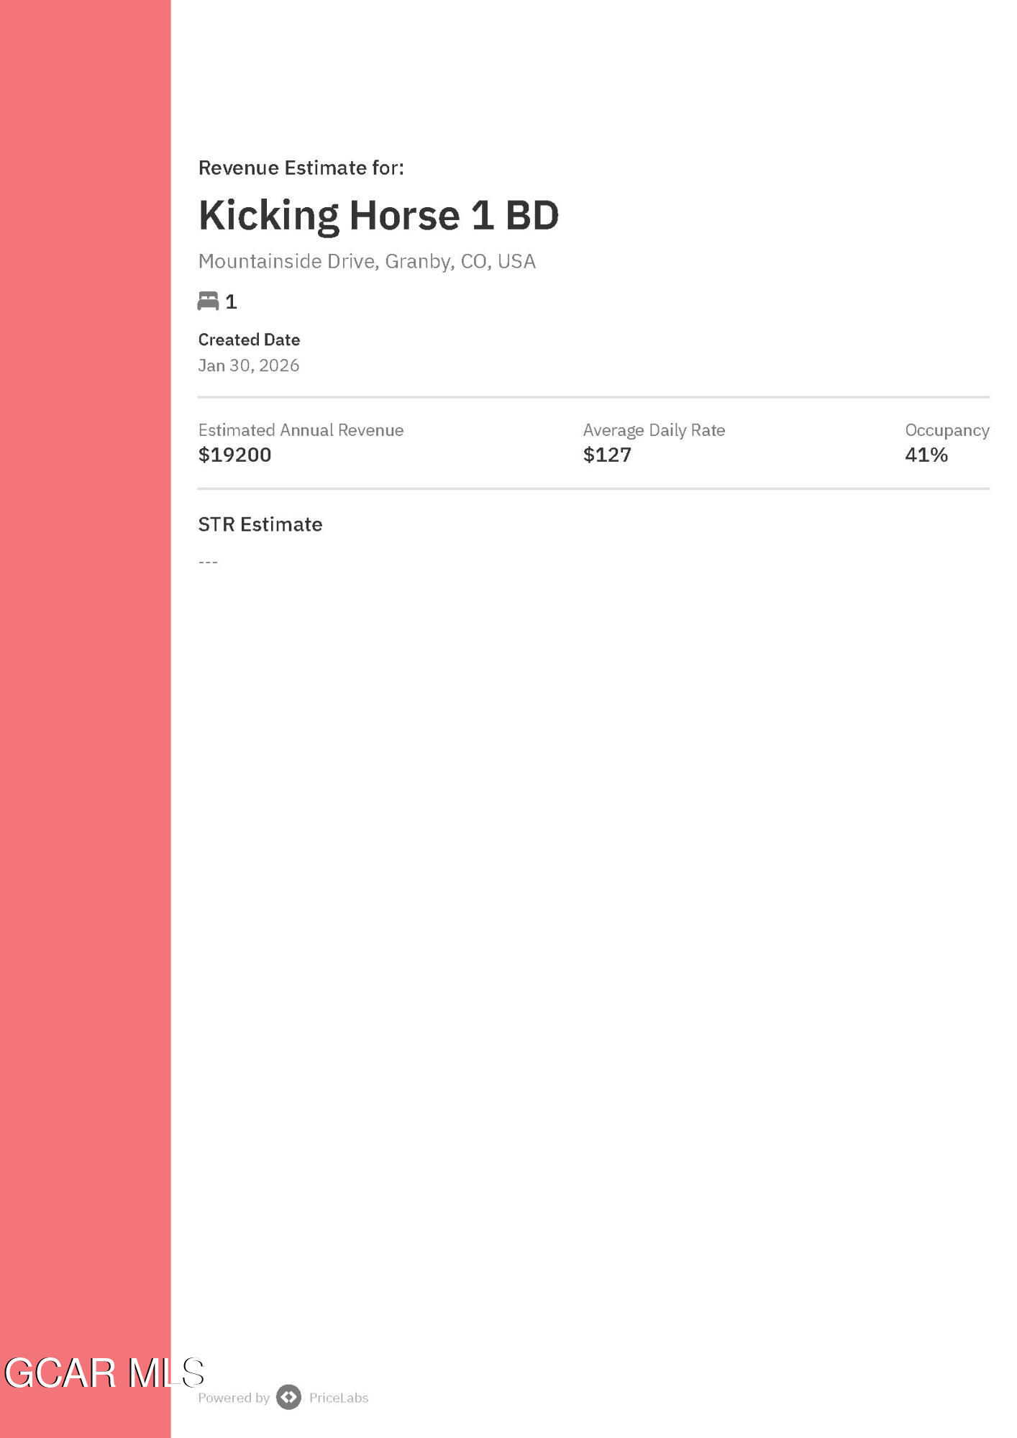Select the $127 daily rate value
Viewport: 1017px width, 1438px height.
click(x=607, y=455)
